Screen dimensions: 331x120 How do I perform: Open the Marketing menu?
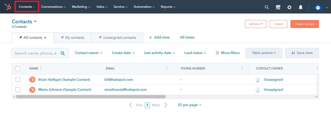pyautogui.click(x=81, y=7)
